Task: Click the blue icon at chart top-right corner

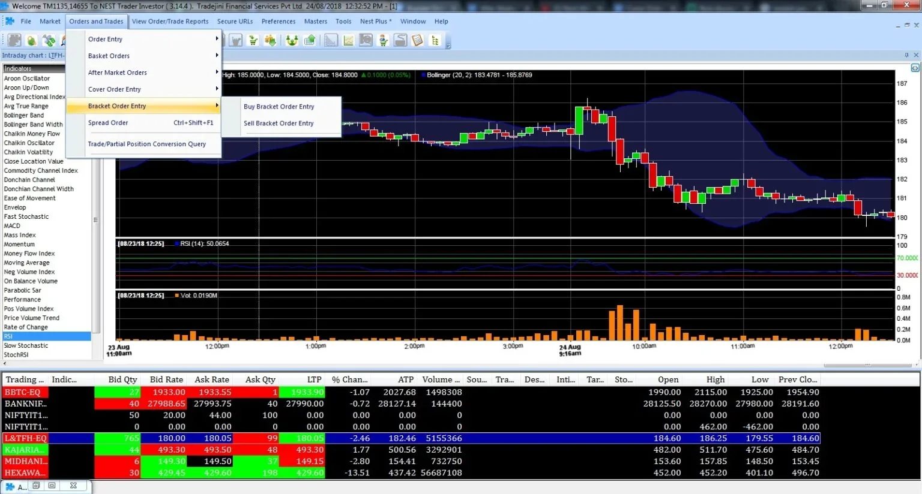Action: click(x=915, y=68)
